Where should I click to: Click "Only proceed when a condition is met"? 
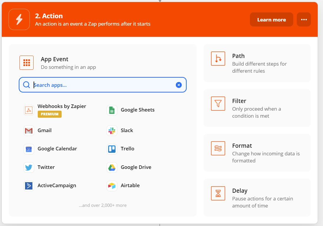coord(257,112)
